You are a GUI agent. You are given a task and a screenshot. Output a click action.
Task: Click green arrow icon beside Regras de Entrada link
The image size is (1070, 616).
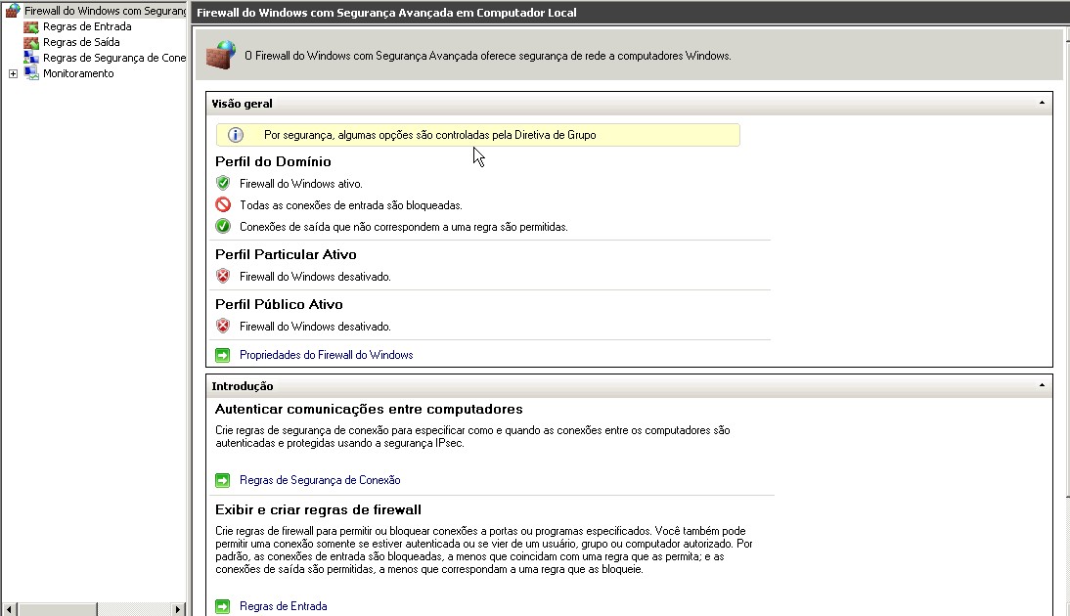click(x=222, y=606)
